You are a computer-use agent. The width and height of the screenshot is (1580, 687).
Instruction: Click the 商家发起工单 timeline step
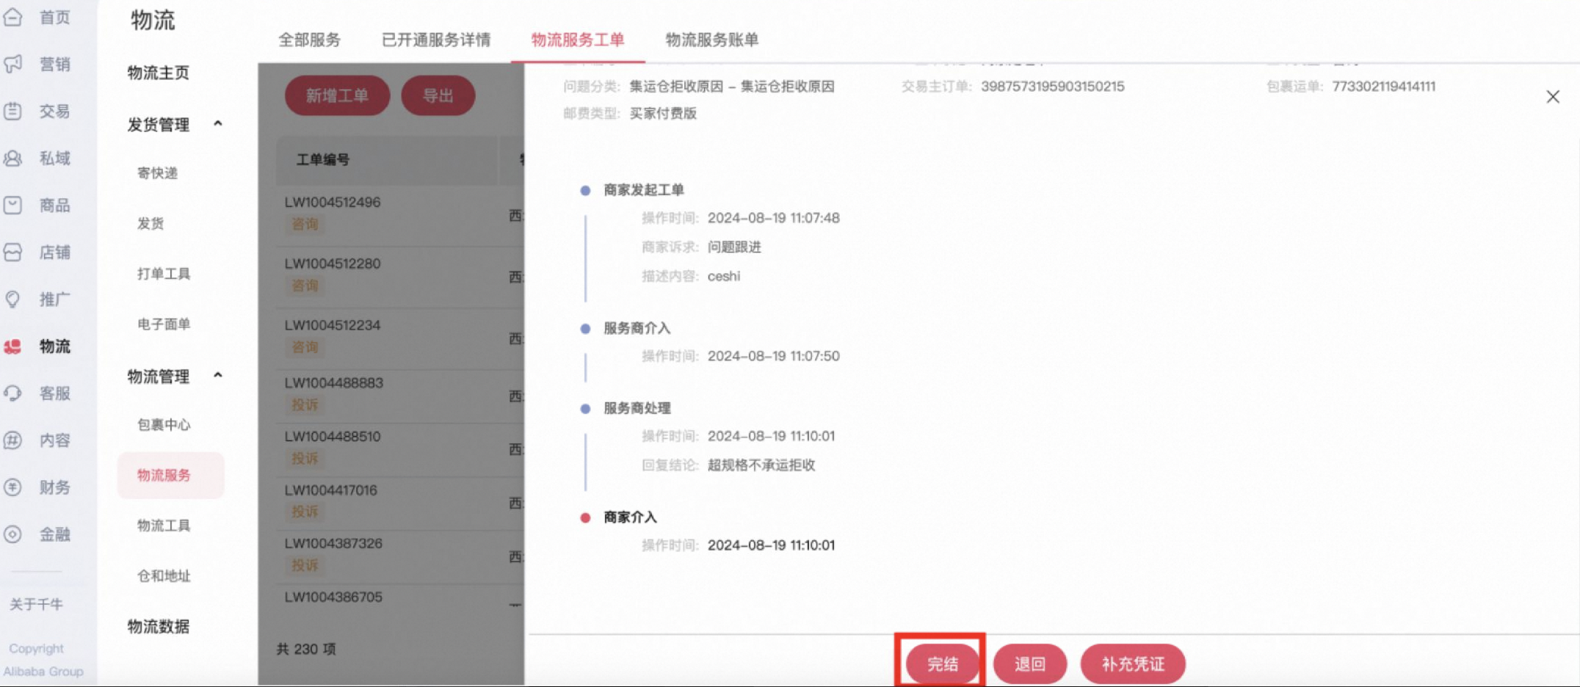point(644,190)
